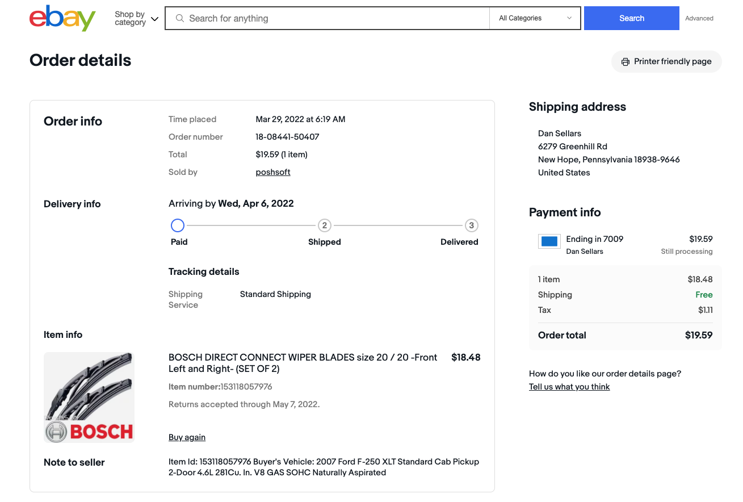The width and height of the screenshot is (743, 502).
Task: Expand Shop by category chevron
Action: (x=154, y=19)
